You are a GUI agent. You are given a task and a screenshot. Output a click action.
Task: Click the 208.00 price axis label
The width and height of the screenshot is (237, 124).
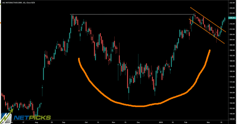pyautogui.click(x=232, y=34)
